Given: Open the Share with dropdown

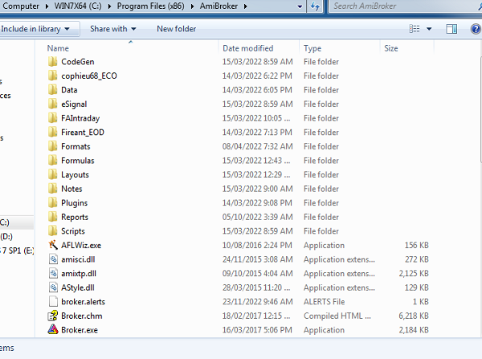Looking at the screenshot, I should [x=112, y=29].
